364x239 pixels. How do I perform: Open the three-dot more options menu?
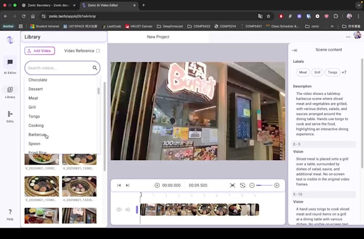click(348, 37)
